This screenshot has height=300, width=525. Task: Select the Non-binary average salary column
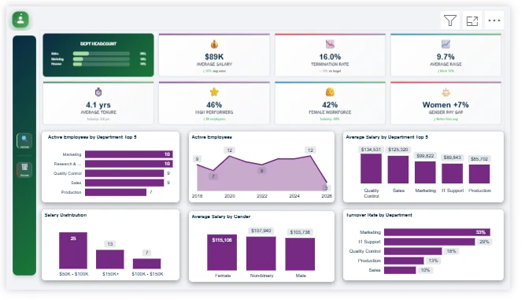[261, 254]
